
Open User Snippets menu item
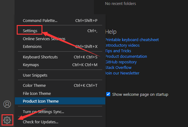click(x=35, y=75)
